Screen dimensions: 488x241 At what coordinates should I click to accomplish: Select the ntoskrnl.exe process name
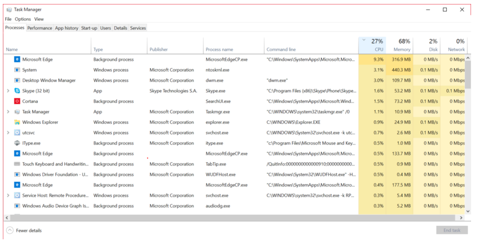click(x=217, y=70)
